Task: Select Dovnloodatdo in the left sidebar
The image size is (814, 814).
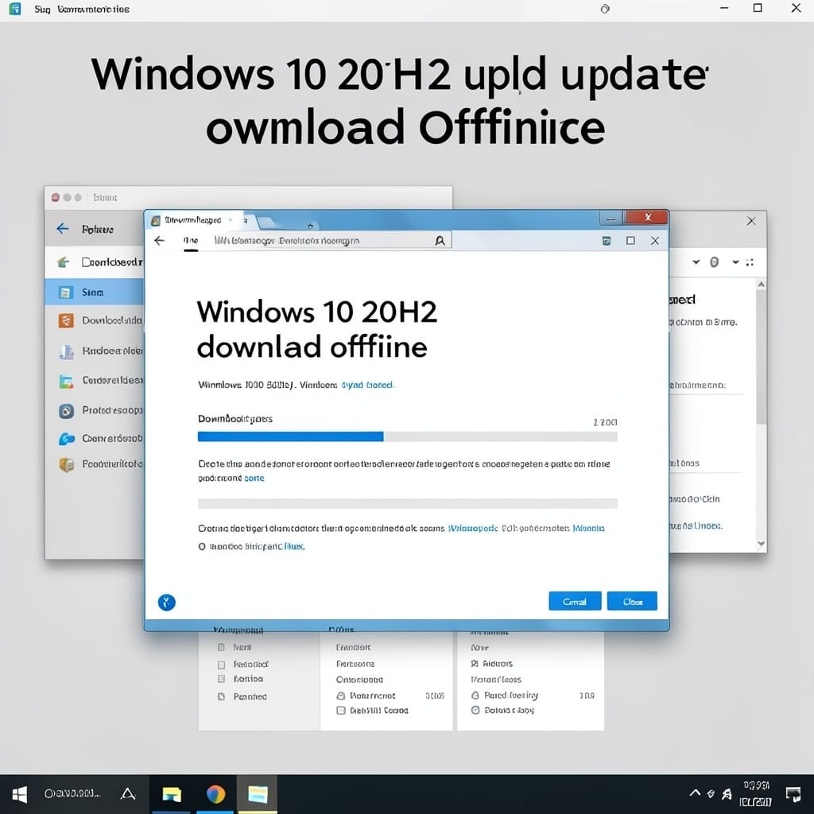Action: [x=101, y=321]
